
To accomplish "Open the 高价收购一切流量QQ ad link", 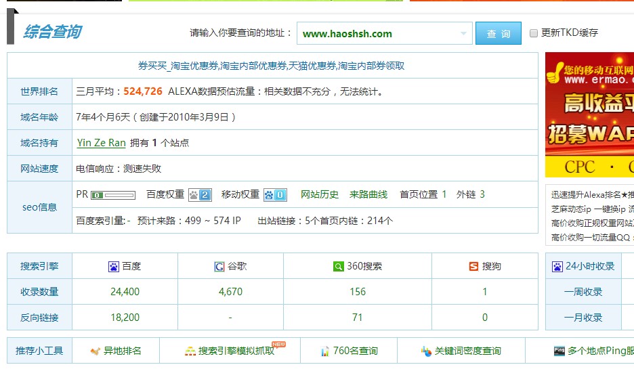I will [593, 237].
